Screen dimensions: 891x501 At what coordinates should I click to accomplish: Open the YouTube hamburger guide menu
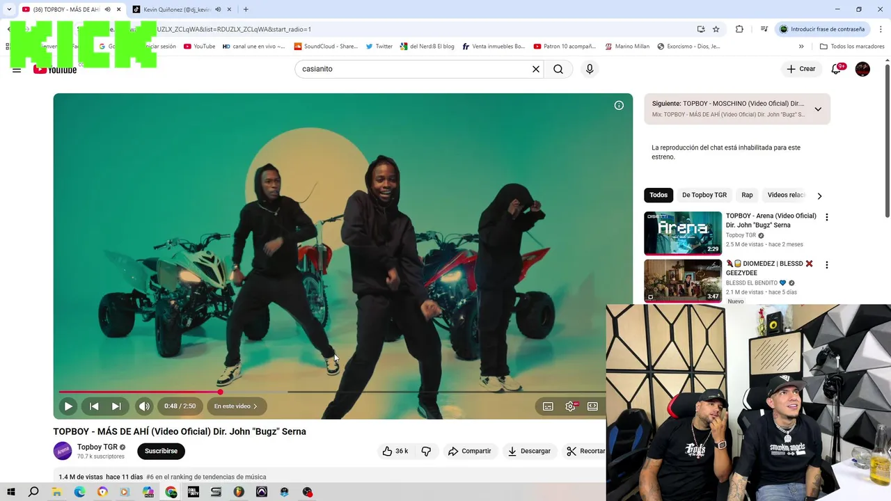click(17, 69)
